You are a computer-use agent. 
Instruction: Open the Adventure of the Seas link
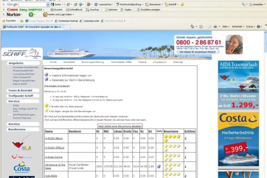[55, 166]
